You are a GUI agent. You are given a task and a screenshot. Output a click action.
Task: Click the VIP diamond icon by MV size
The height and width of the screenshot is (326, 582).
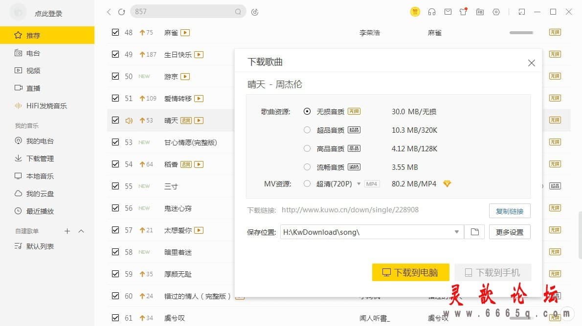click(x=447, y=184)
